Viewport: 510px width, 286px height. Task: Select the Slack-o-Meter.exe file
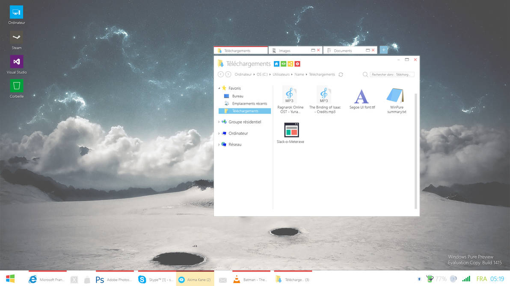[291, 133]
